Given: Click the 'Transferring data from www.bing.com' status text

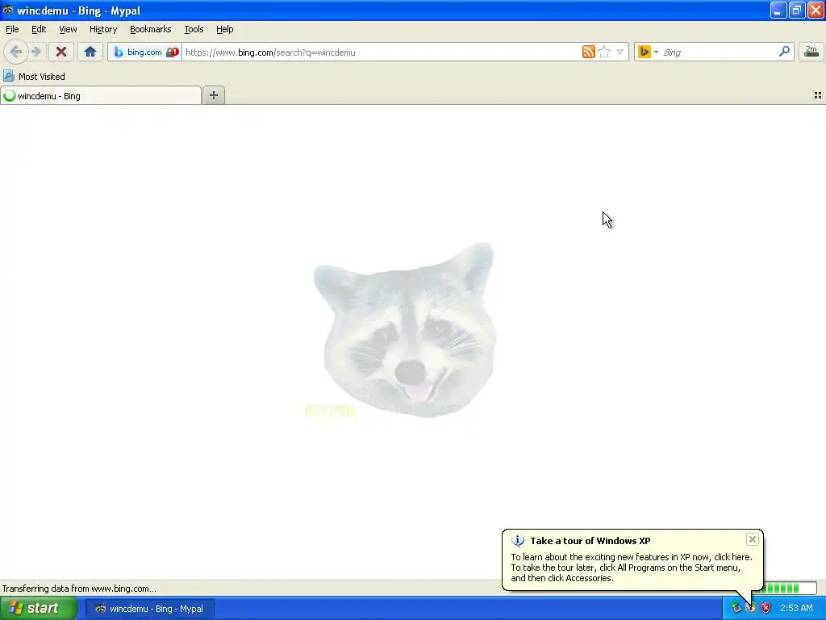Looking at the screenshot, I should (79, 589).
